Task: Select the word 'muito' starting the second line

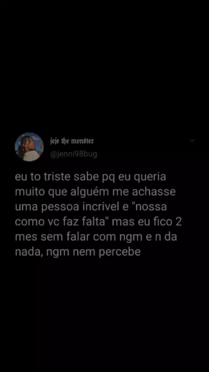Action: point(30,192)
